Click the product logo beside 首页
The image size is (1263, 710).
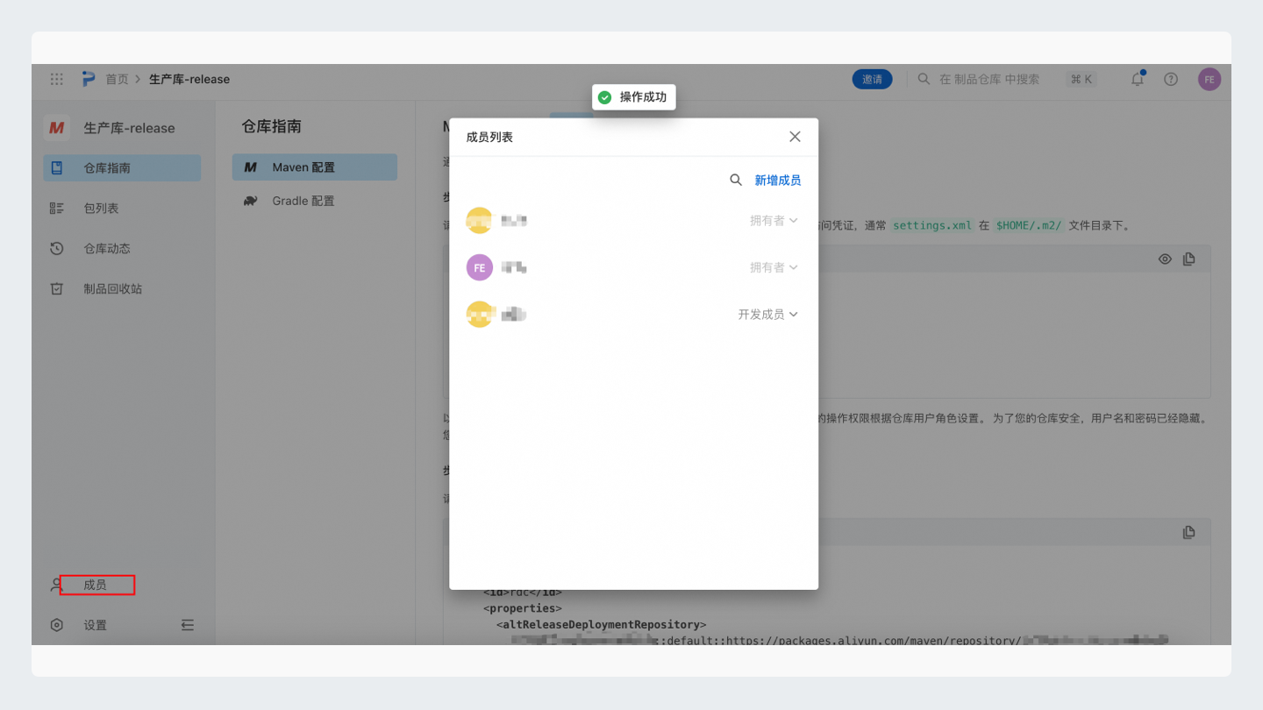click(x=89, y=79)
